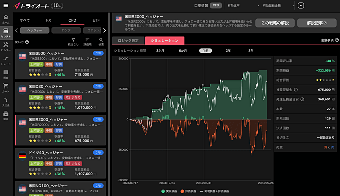The image size is (340, 196).
Task: Click the 注意事項 help icon
Action: 337,40
